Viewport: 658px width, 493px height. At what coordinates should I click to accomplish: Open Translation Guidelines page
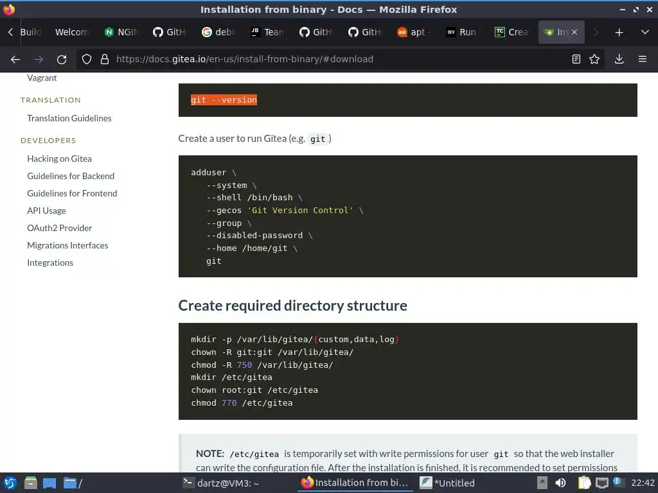[69, 119]
